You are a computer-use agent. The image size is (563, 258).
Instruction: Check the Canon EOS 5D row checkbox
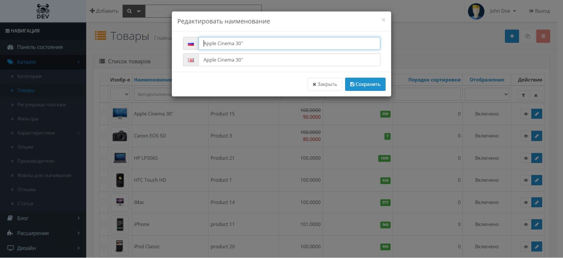pyautogui.click(x=104, y=136)
